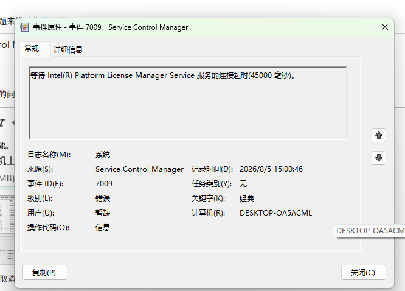Screen dimensions: 405x291
Task: Click the 级别(L) label
Action: coord(40,198)
